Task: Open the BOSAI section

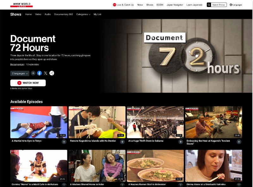Action: 160,5
